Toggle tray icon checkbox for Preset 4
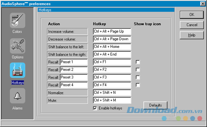 point(138,85)
